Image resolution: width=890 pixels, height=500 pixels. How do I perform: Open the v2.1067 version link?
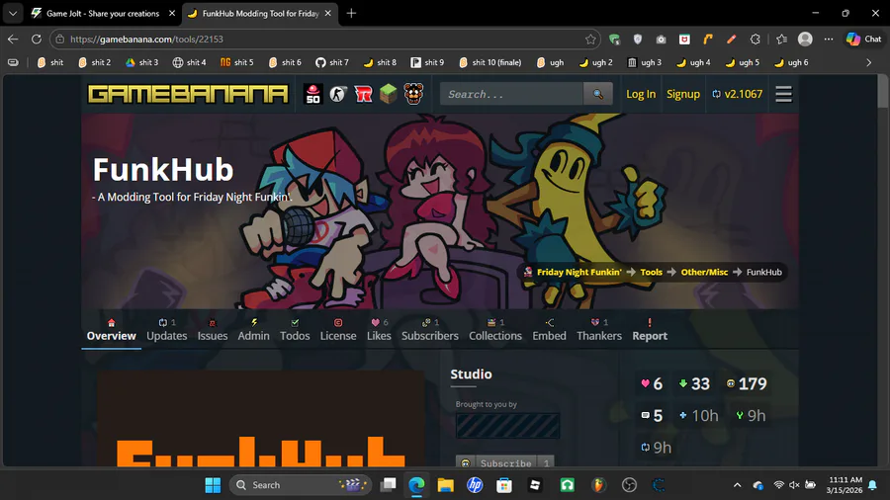click(738, 94)
